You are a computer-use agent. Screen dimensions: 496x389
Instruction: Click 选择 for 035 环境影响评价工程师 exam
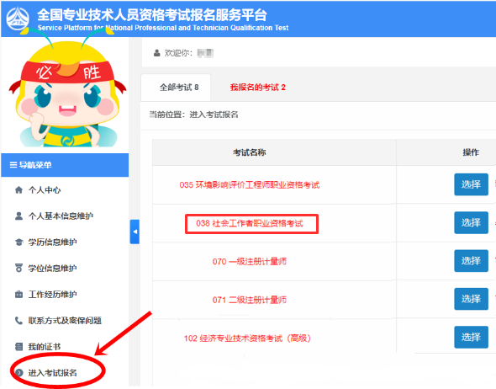click(x=471, y=184)
